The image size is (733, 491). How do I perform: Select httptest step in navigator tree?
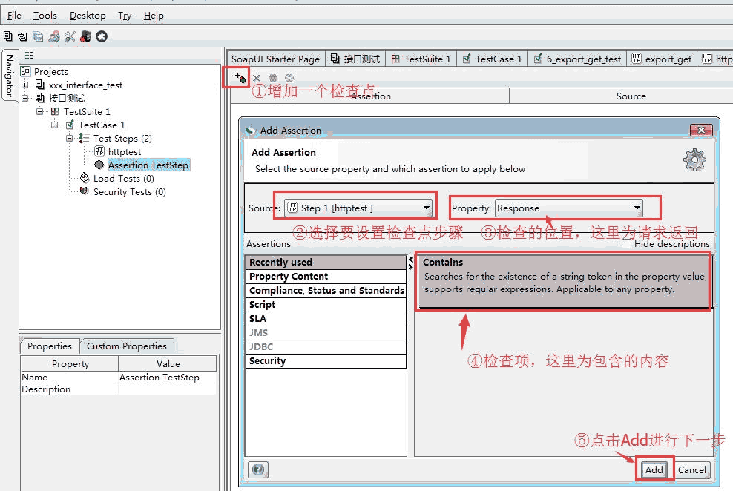(124, 152)
